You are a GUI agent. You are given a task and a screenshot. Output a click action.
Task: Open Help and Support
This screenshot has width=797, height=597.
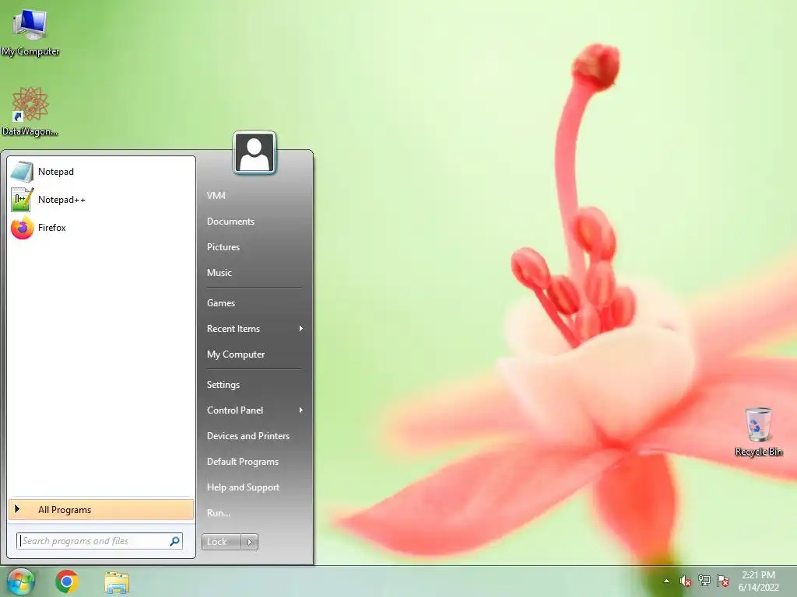point(243,487)
